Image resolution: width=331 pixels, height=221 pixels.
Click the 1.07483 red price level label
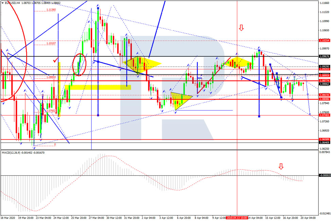click(x=325, y=115)
